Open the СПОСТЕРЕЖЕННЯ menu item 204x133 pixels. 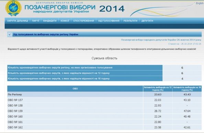83,21
